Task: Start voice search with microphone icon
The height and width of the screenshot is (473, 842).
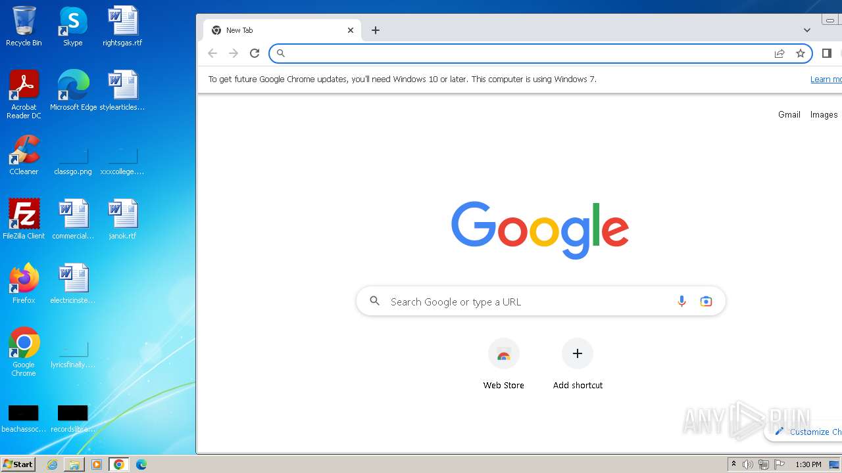Action: [681, 302]
